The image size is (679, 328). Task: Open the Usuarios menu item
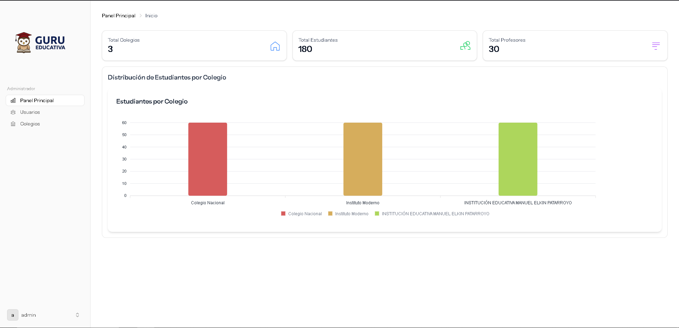tap(30, 112)
